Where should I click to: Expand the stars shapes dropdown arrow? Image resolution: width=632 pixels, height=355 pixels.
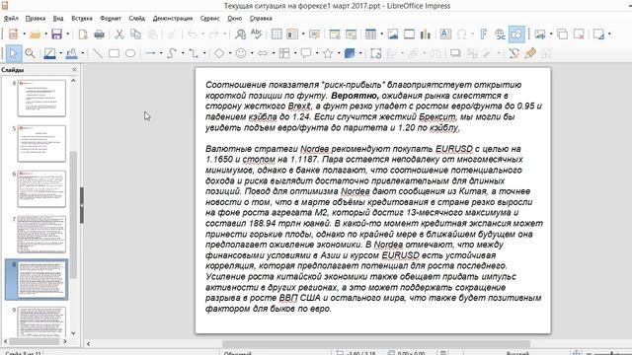[x=339, y=53]
